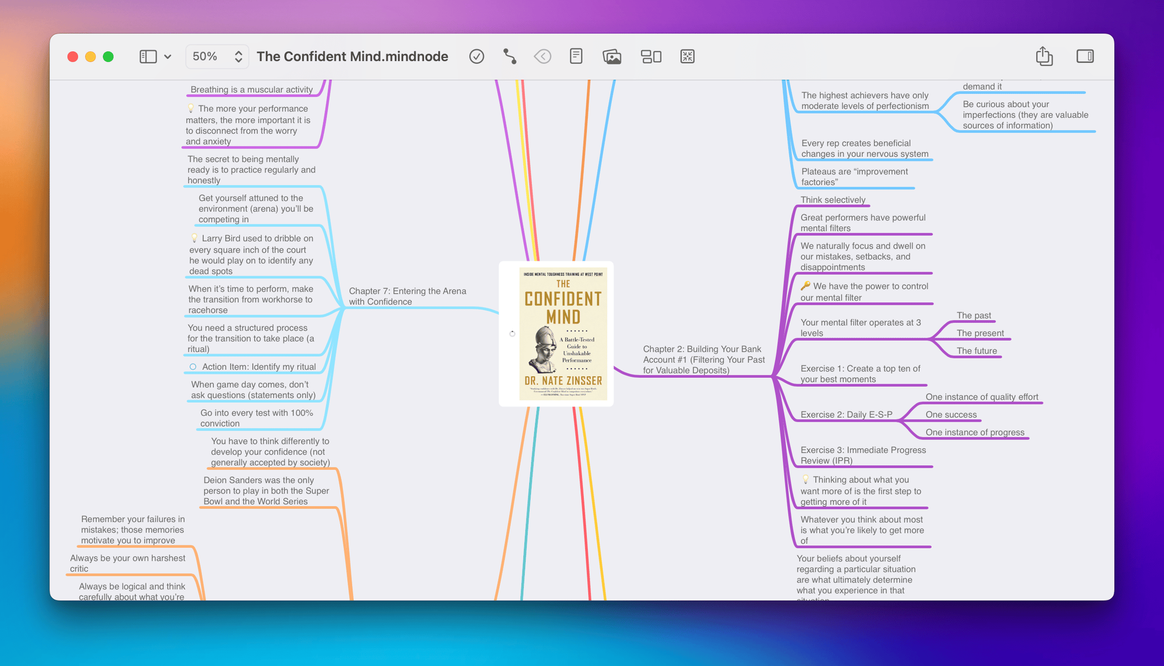The height and width of the screenshot is (666, 1164).
Task: Select "Your mental filter operates at 3 levels"
Action: coord(860,327)
